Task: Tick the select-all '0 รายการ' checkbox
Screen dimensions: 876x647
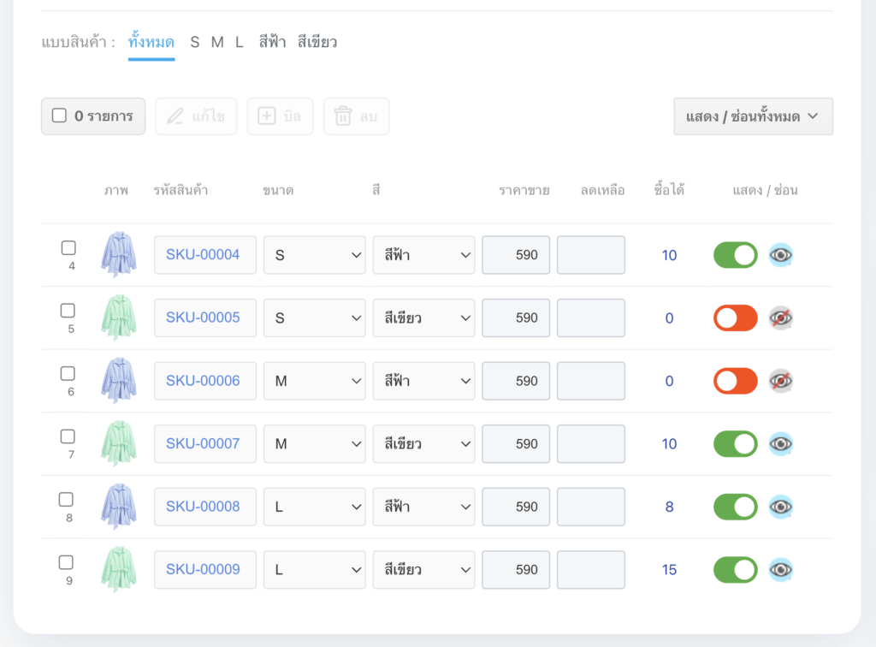Action: coord(59,116)
